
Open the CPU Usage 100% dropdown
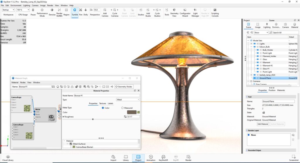[x=23, y=10]
